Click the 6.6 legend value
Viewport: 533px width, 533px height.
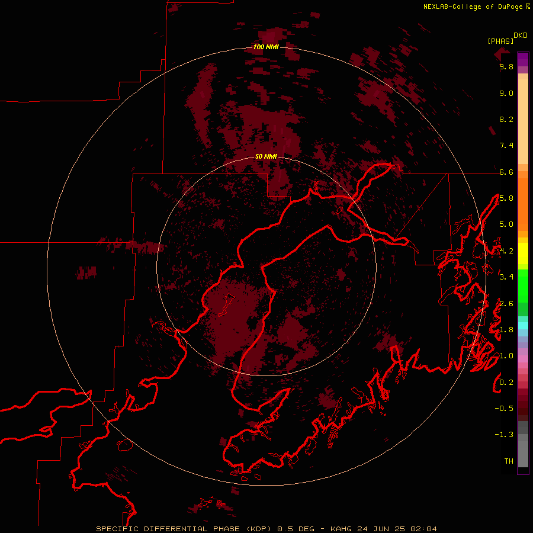(506, 172)
